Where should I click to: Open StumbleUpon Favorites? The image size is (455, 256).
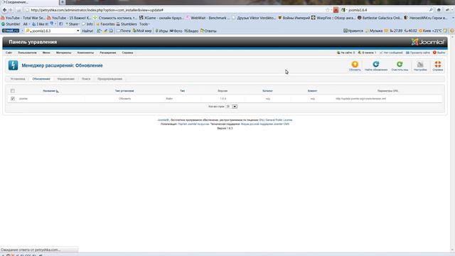click(105, 24)
